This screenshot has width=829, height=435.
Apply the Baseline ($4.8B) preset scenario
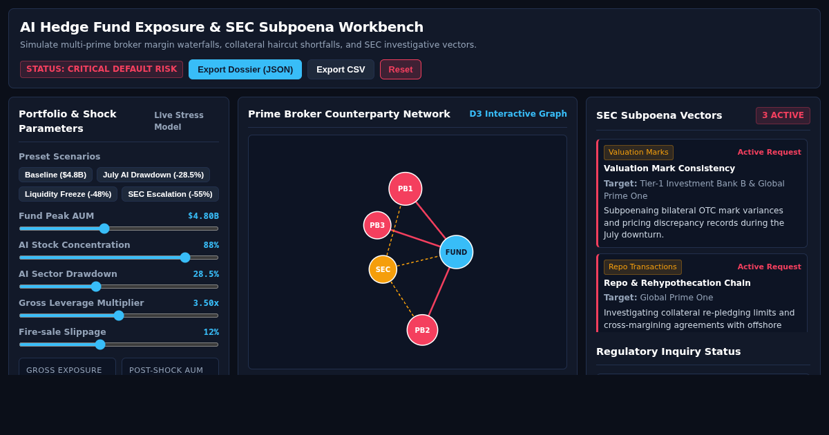click(55, 175)
